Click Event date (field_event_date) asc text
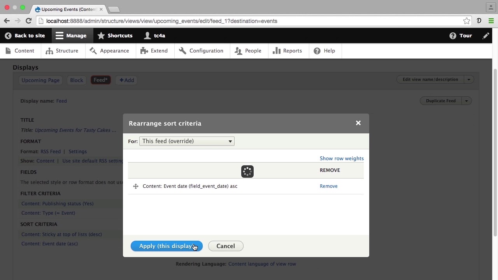The height and width of the screenshot is (280, 498). click(190, 186)
